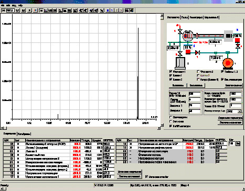This screenshot has height=191, width=245.
Task: Select the first tab above the vacuum diagram
Action: pyautogui.click(x=173, y=17)
